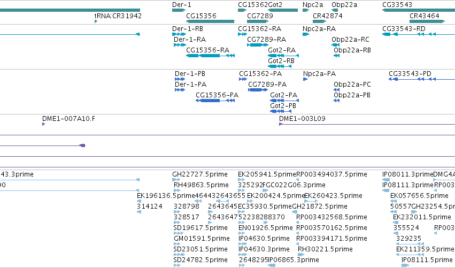The width and height of the screenshot is (455, 268).
Task: Open the RP003432568.5prime EST label
Action: pyautogui.click(x=331, y=217)
